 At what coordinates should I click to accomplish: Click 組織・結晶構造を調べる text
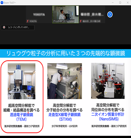[21, 110]
